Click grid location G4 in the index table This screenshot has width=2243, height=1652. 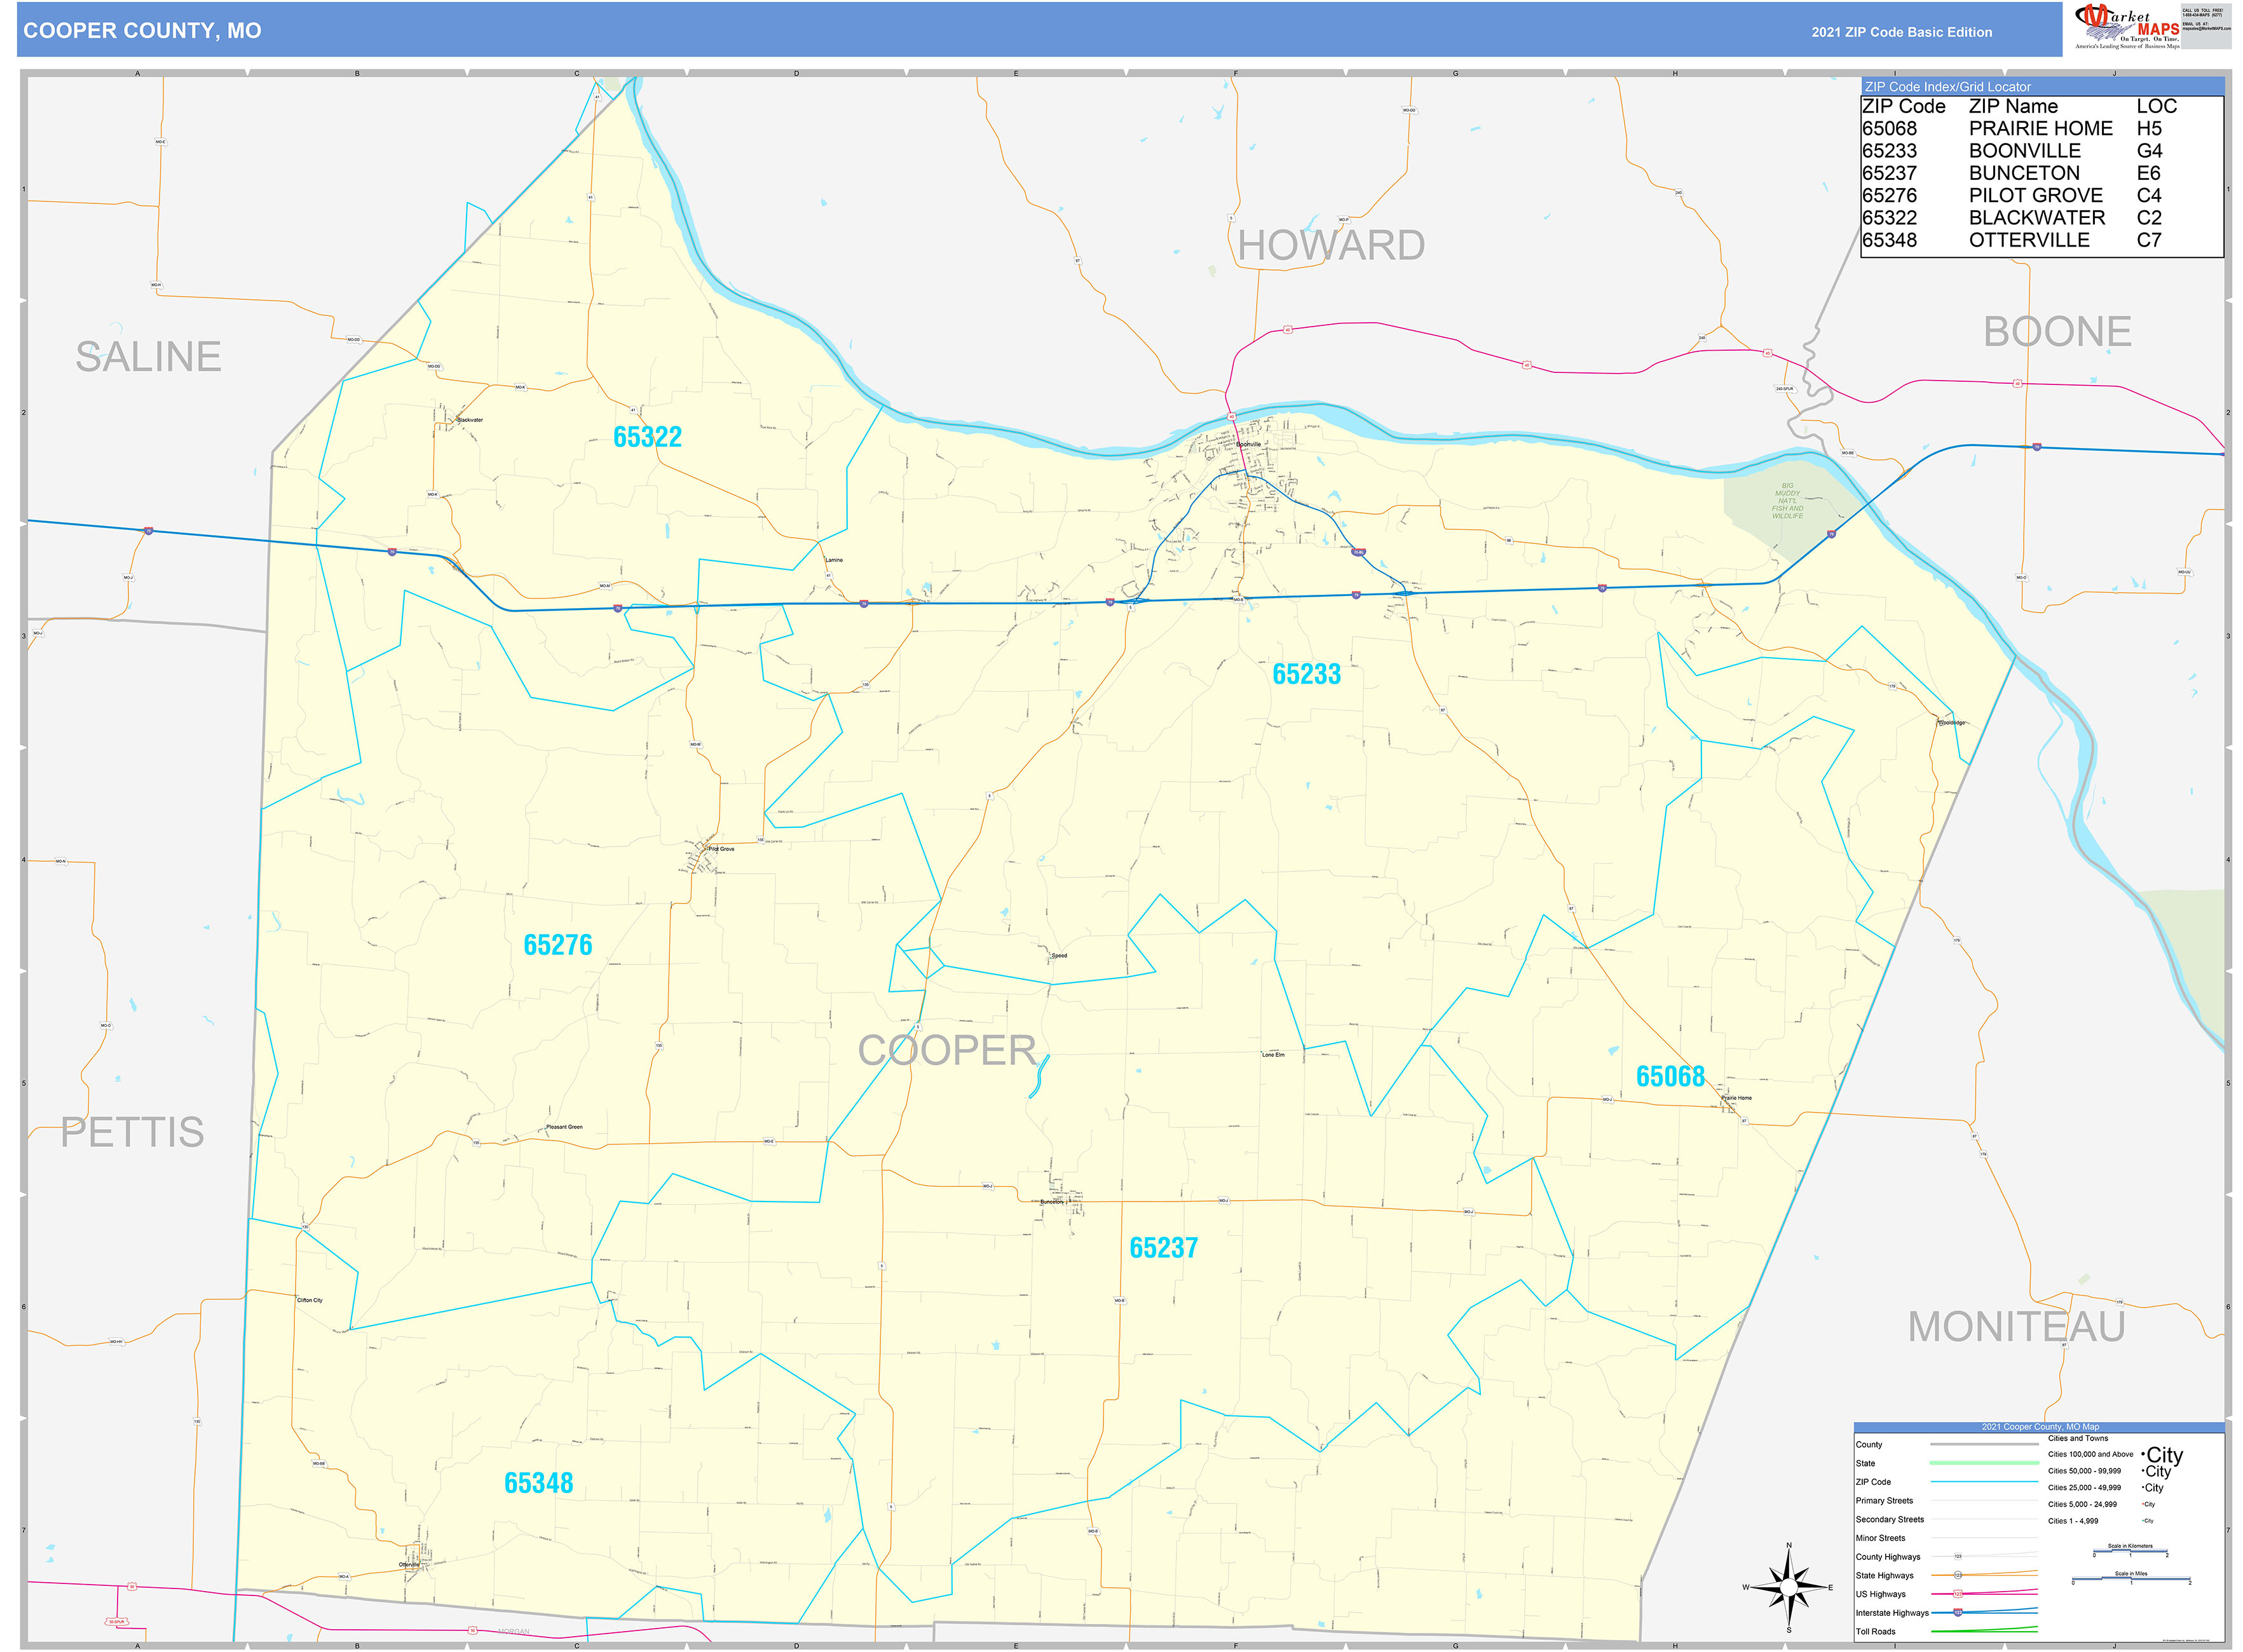pyautogui.click(x=2149, y=151)
